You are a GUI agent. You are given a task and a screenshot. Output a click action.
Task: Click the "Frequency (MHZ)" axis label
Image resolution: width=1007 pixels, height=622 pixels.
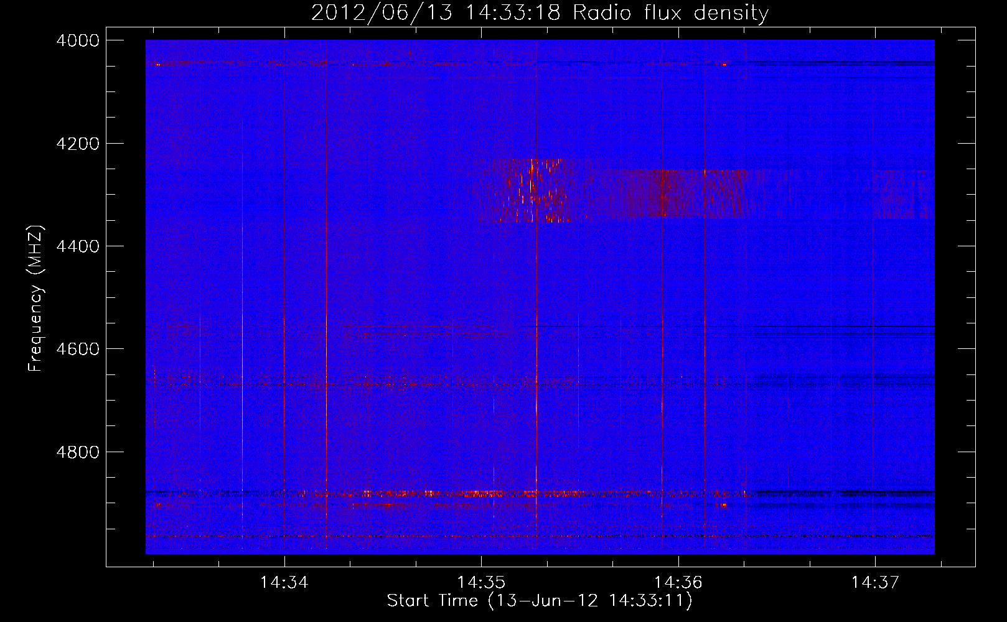[x=36, y=298]
